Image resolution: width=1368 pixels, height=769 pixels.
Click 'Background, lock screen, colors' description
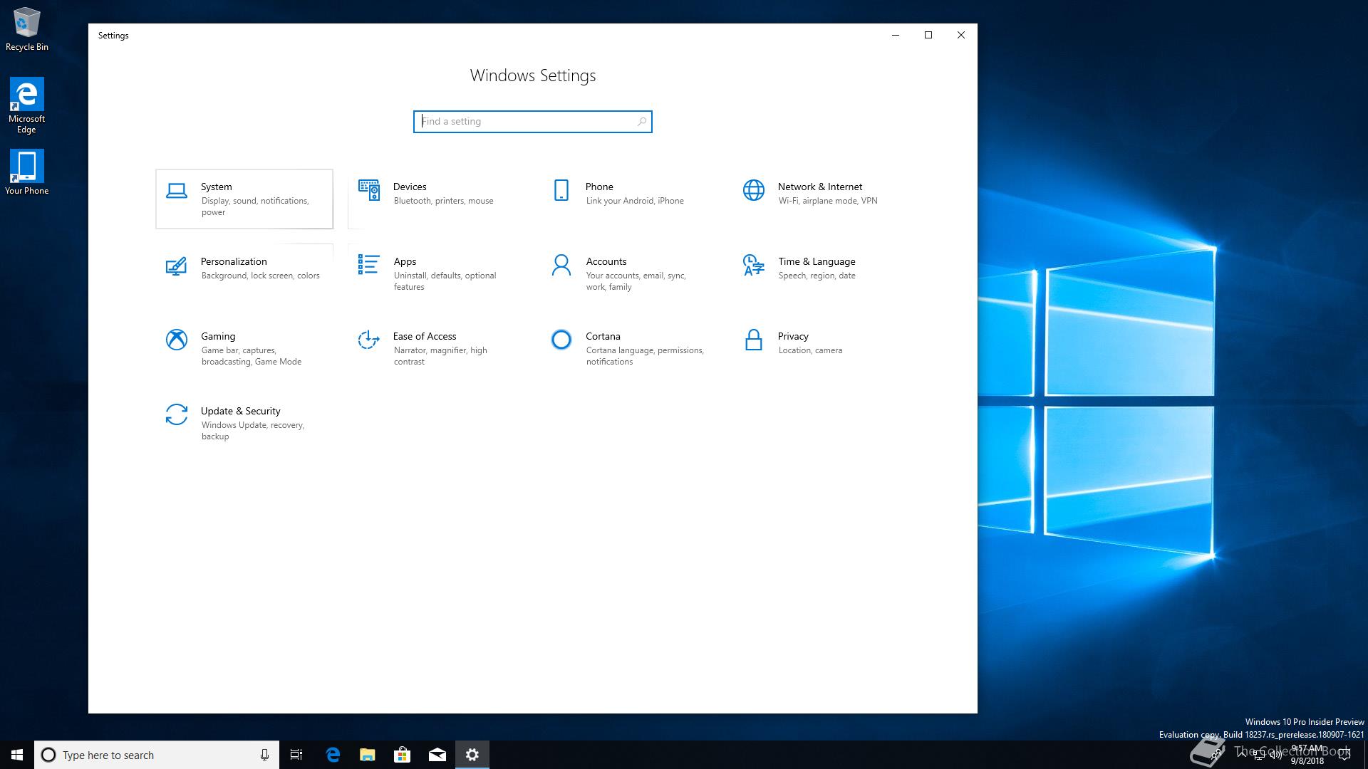coord(260,276)
